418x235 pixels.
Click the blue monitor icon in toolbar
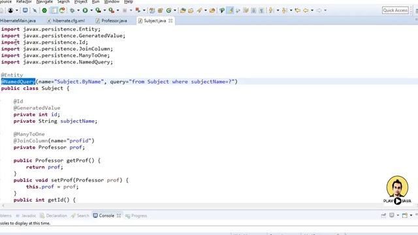(25, 10)
